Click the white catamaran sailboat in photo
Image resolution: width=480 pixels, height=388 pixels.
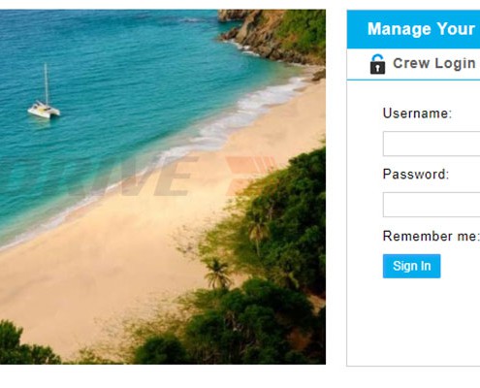tap(45, 94)
